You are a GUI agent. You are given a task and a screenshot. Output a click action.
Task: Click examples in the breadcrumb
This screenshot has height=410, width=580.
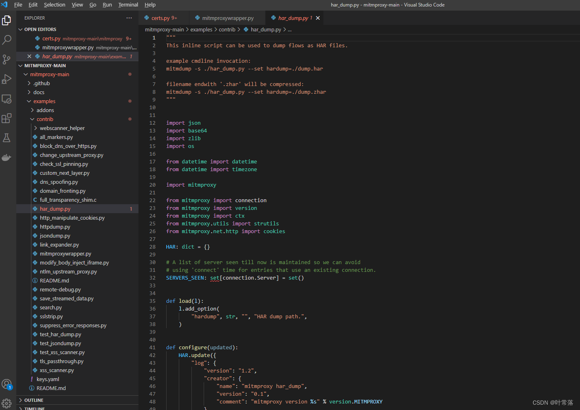click(x=201, y=30)
